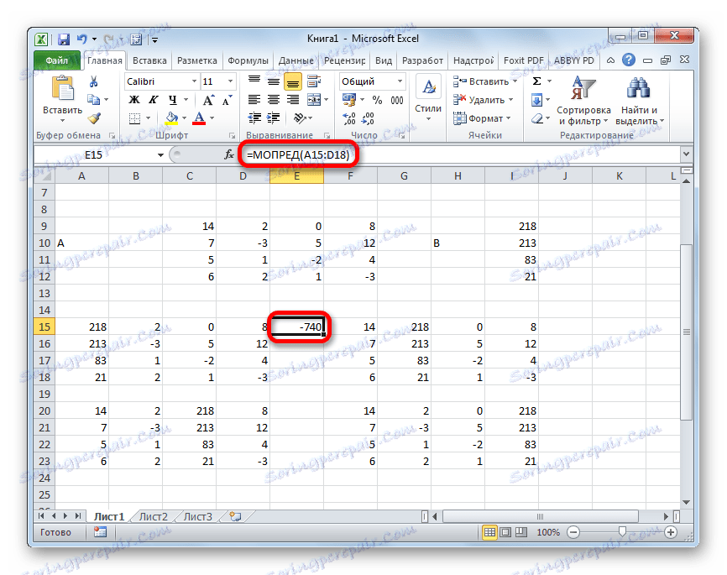Switch to the Данные tab
Image resolution: width=727 pixels, height=575 pixels.
(296, 60)
